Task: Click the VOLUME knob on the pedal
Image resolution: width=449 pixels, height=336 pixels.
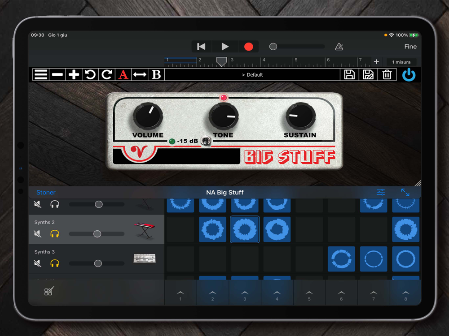Action: point(148,116)
